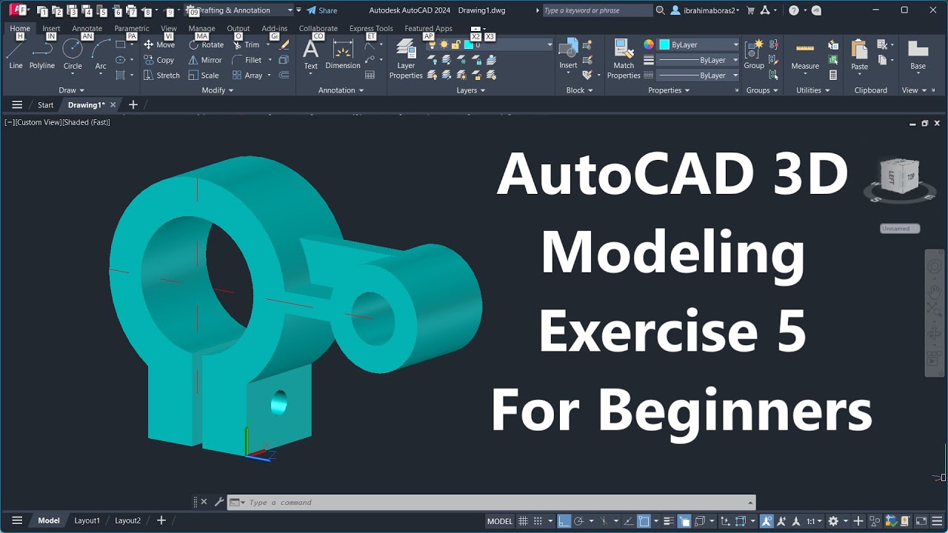Viewport: 948px width, 533px height.
Task: Click the Text annotation tool
Action: point(311,55)
